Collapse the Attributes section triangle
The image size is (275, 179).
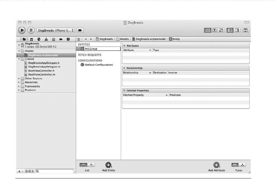124,46
